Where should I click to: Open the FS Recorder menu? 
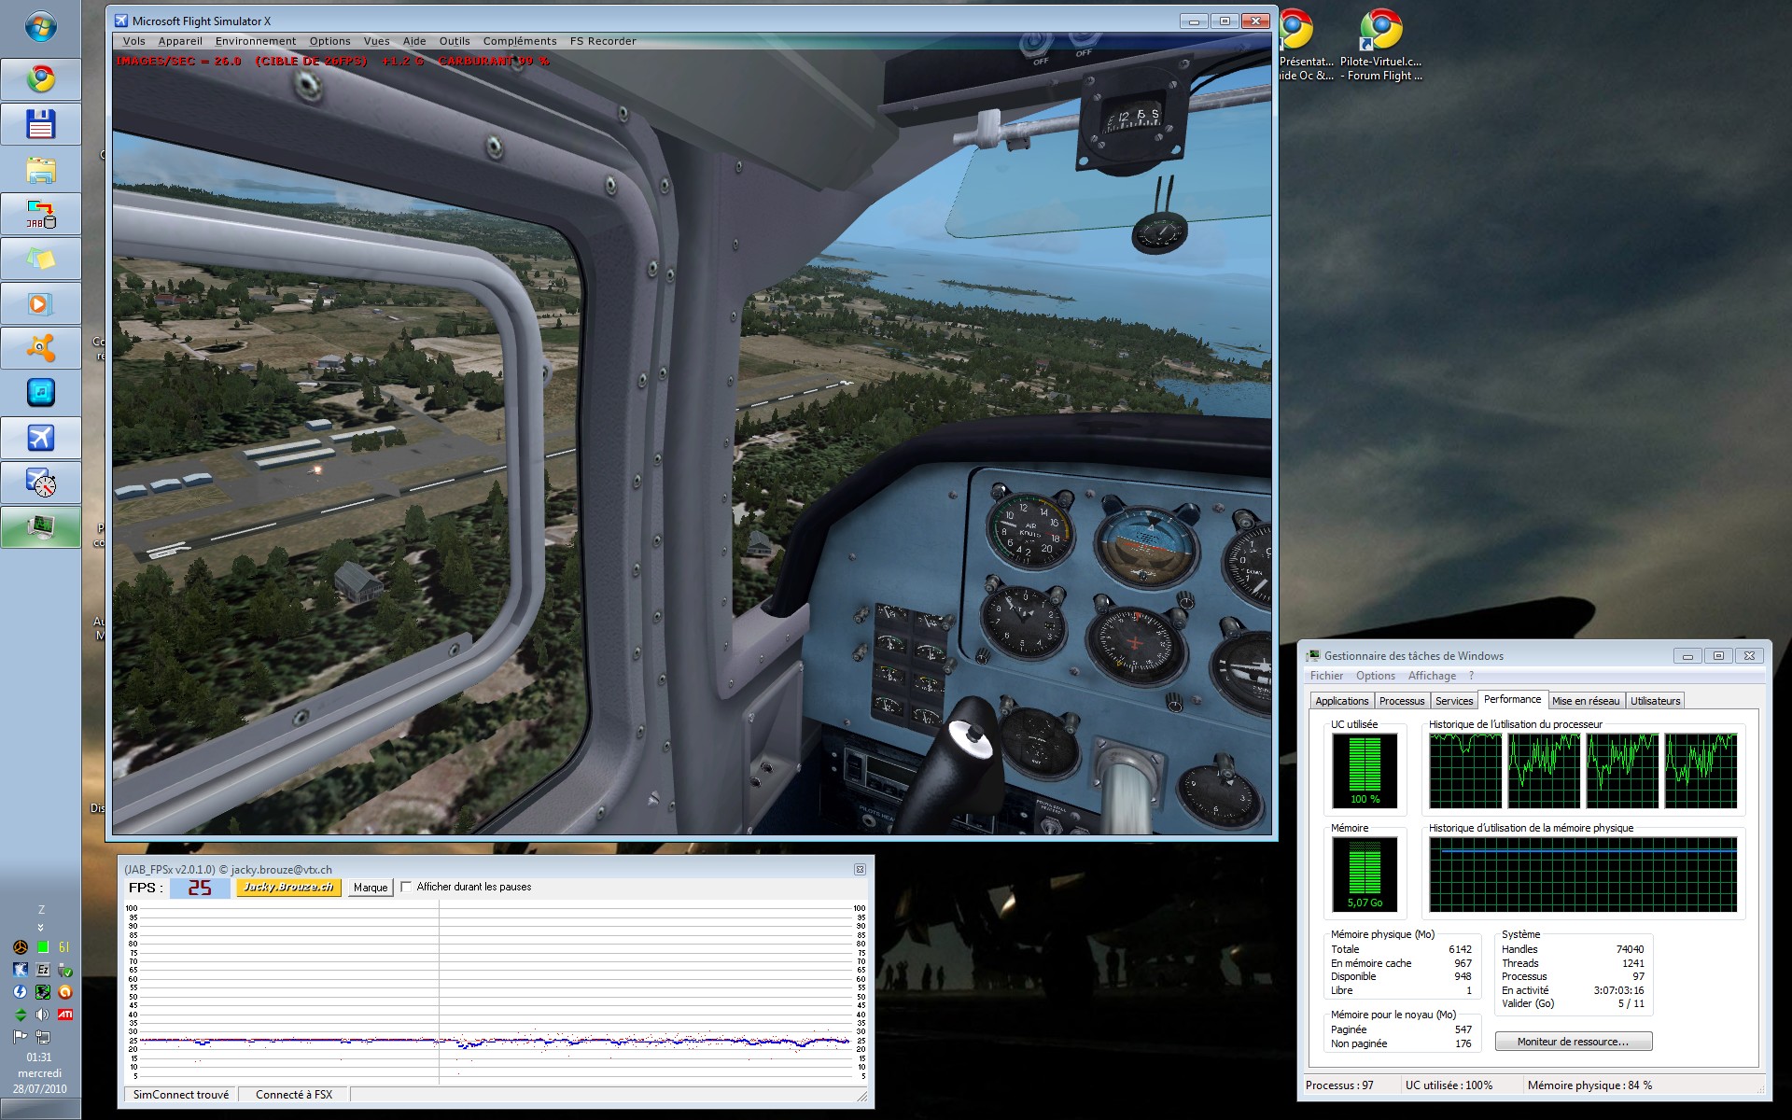(603, 41)
